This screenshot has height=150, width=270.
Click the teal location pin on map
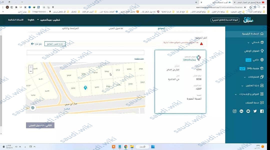[x=85, y=88]
